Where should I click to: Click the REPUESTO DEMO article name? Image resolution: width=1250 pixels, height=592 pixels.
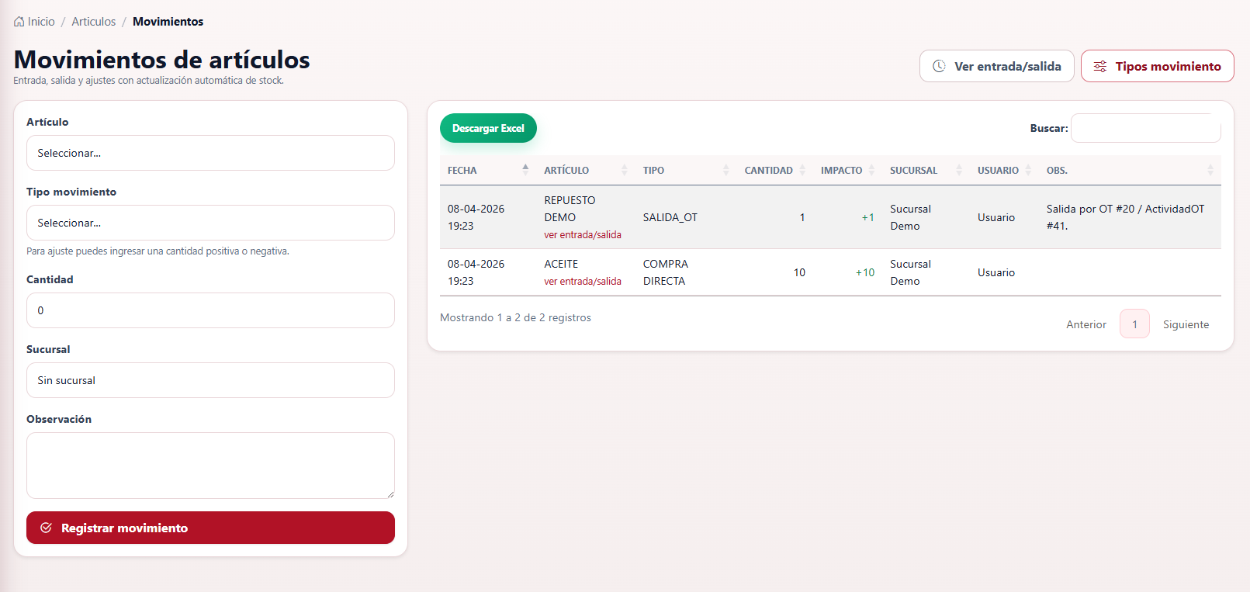(x=570, y=209)
